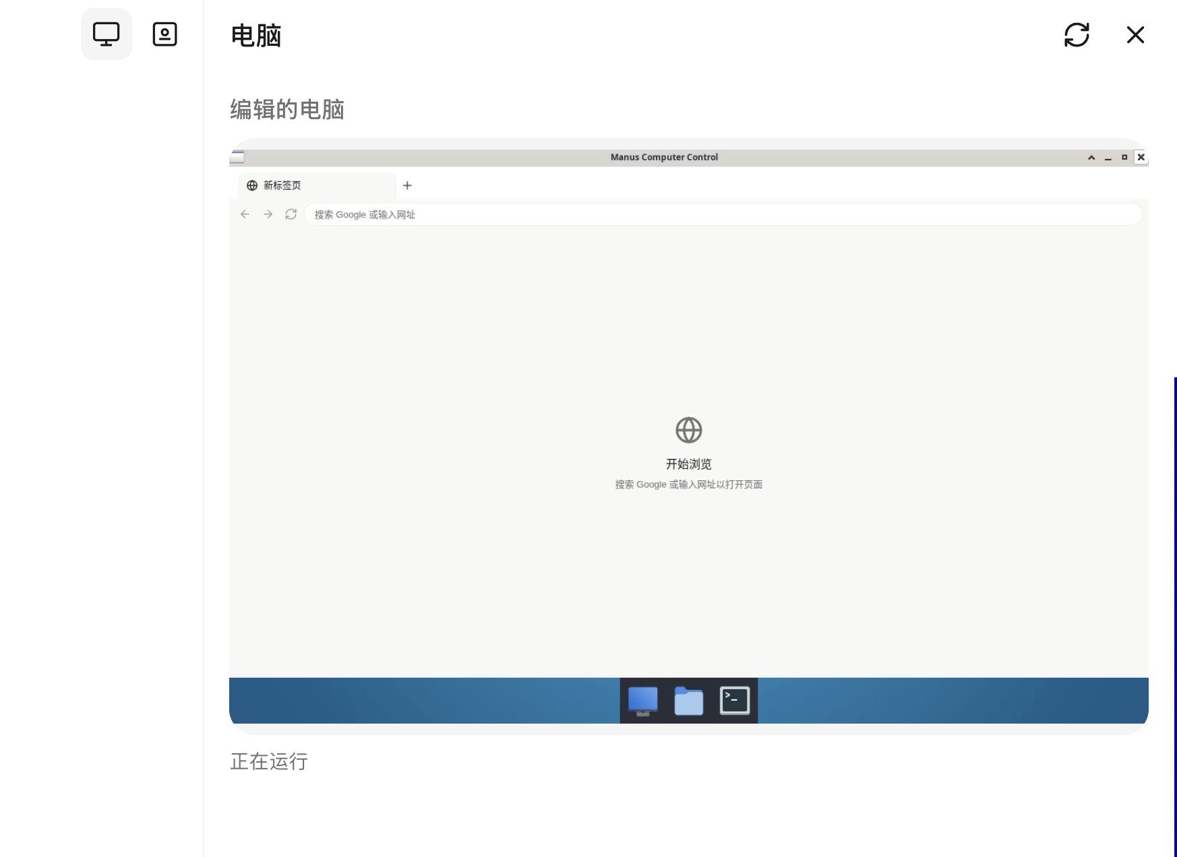Maximize the Manus Computer Control window
The height and width of the screenshot is (857, 1177).
click(x=1124, y=158)
